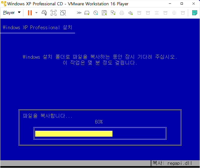Open the Player menu

click(12, 13)
